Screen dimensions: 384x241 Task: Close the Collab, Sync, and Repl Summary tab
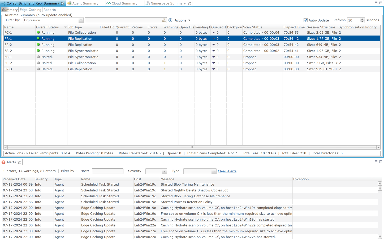[x=63, y=3]
